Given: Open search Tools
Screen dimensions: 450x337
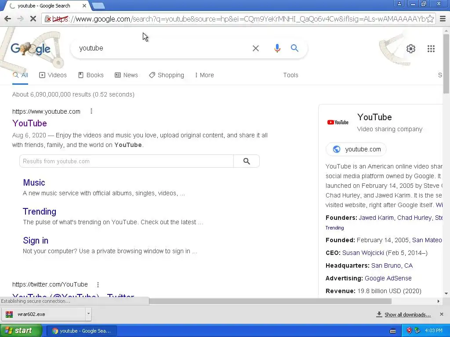Looking at the screenshot, I should pos(291,75).
